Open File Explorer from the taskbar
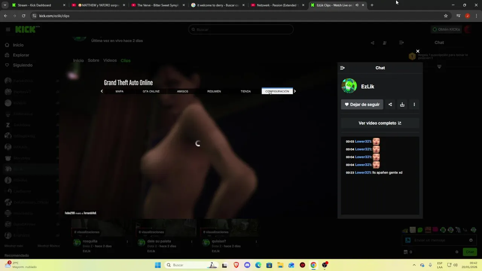The width and height of the screenshot is (482, 271). [x=280, y=265]
